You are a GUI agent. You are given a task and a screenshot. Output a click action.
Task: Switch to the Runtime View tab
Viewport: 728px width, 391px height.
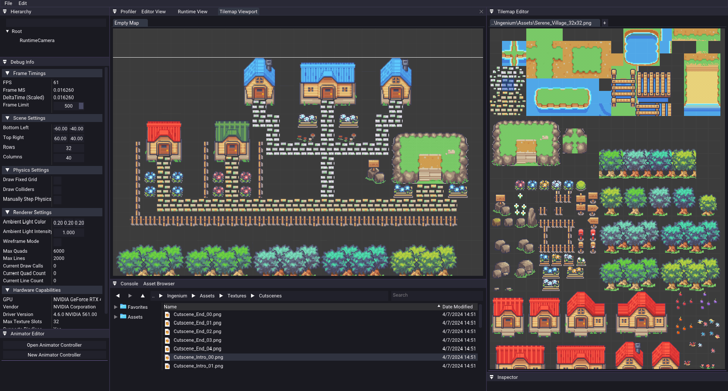point(193,11)
